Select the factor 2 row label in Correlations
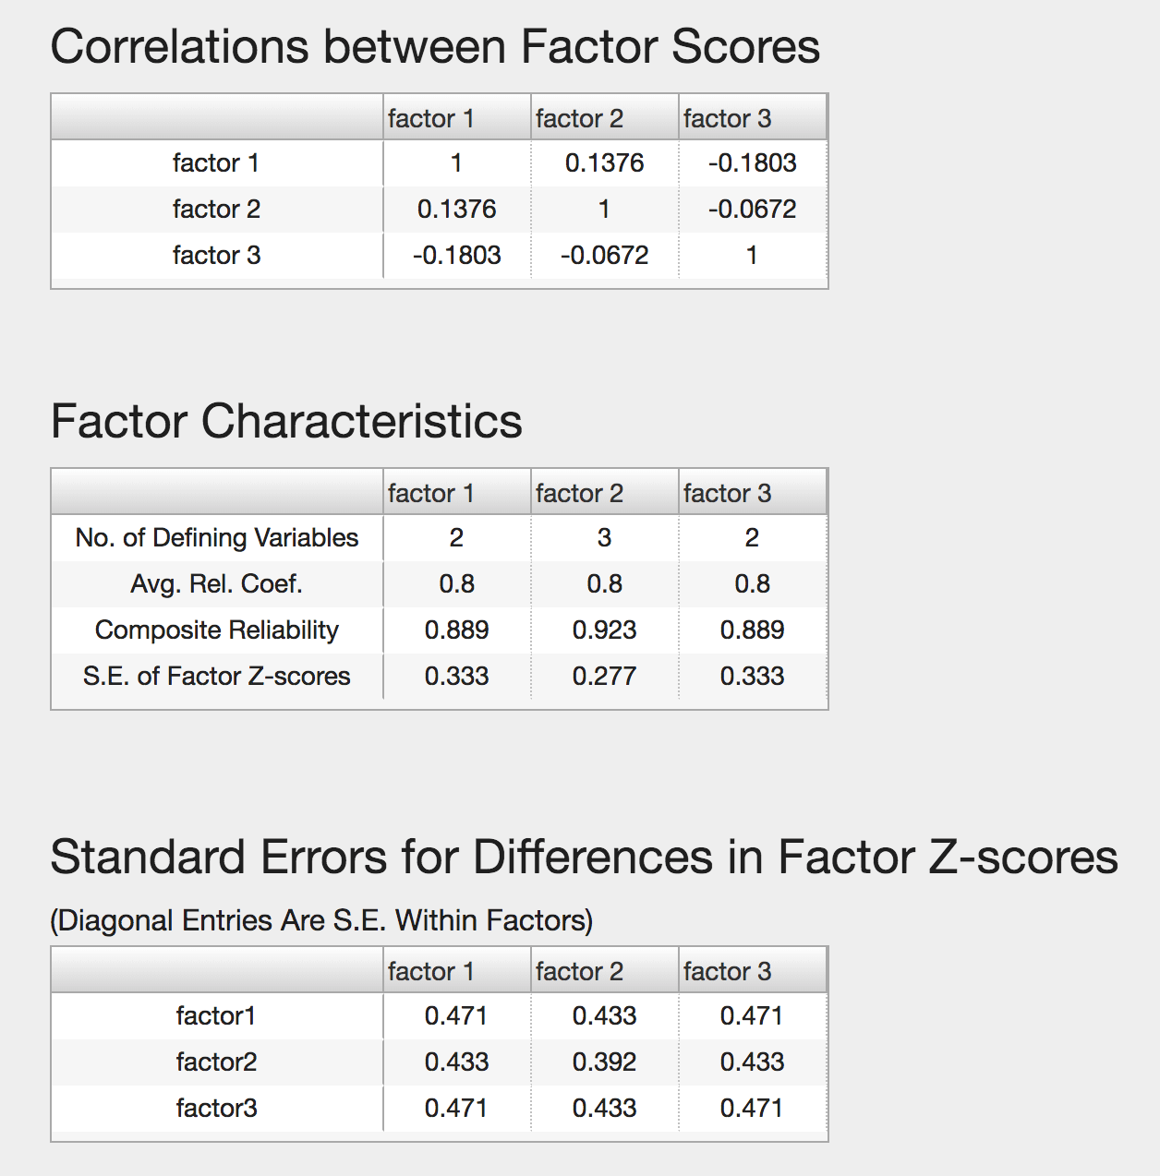 click(216, 210)
